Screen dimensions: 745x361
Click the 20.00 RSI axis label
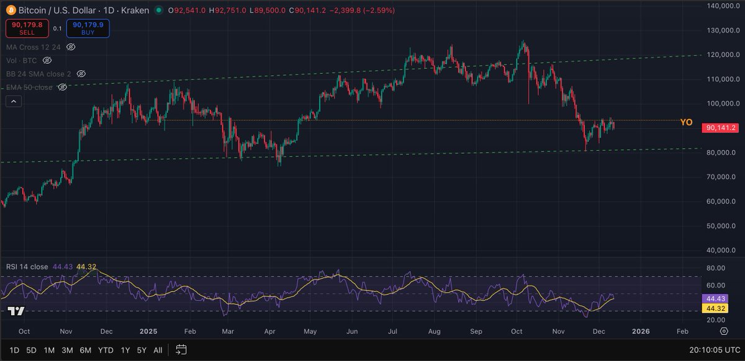coord(716,319)
